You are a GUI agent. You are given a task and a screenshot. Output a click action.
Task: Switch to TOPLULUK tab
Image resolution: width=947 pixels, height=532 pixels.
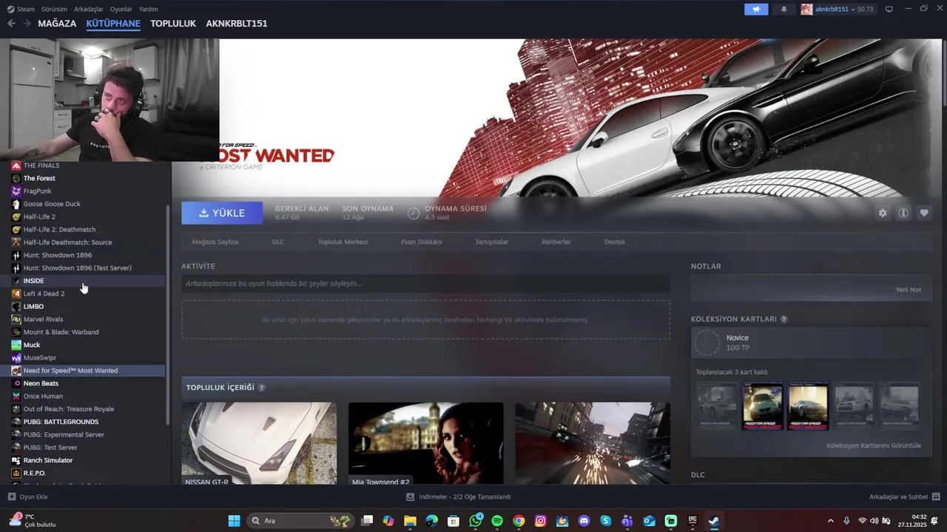(173, 24)
